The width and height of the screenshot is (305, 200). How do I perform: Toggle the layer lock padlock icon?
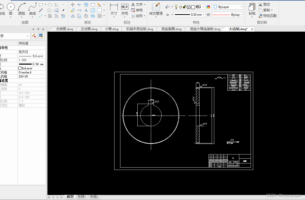pos(184,7)
